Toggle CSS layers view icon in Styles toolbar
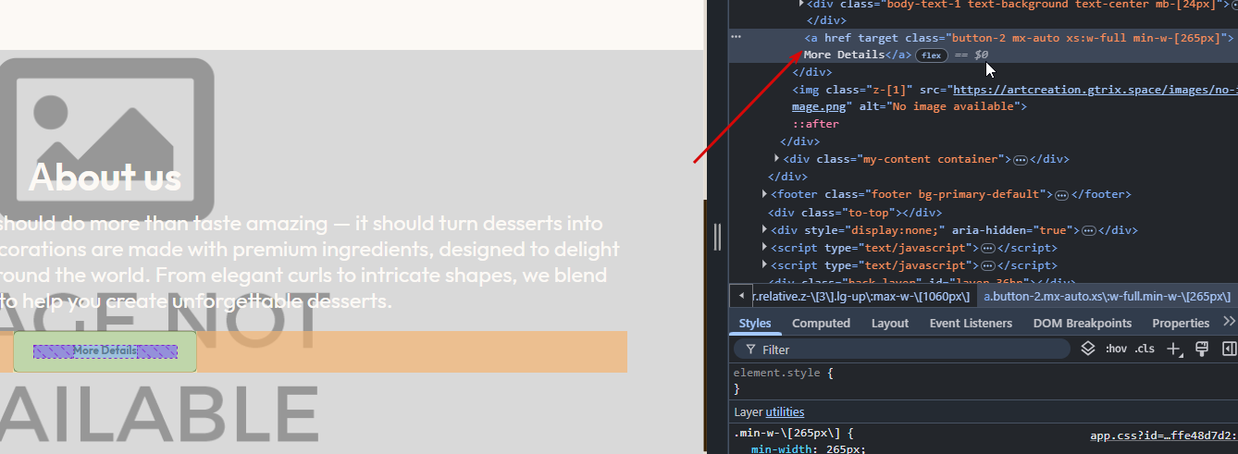The height and width of the screenshot is (454, 1238). pos(1089,349)
